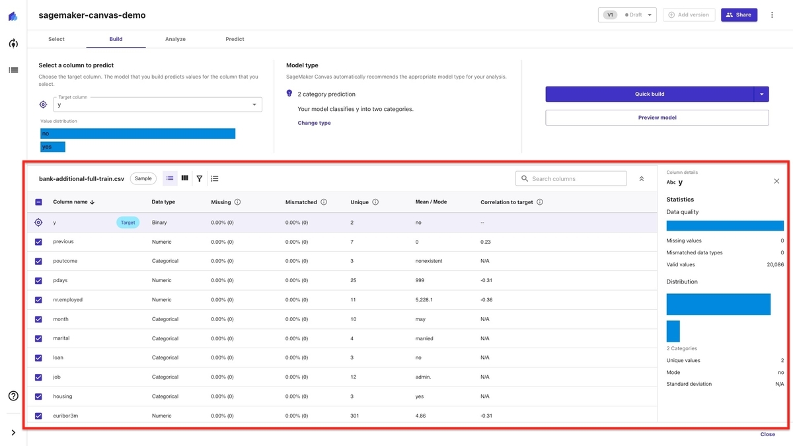793x446 pixels.
Task: Uncheck the previous column checkbox
Action: [x=38, y=242]
